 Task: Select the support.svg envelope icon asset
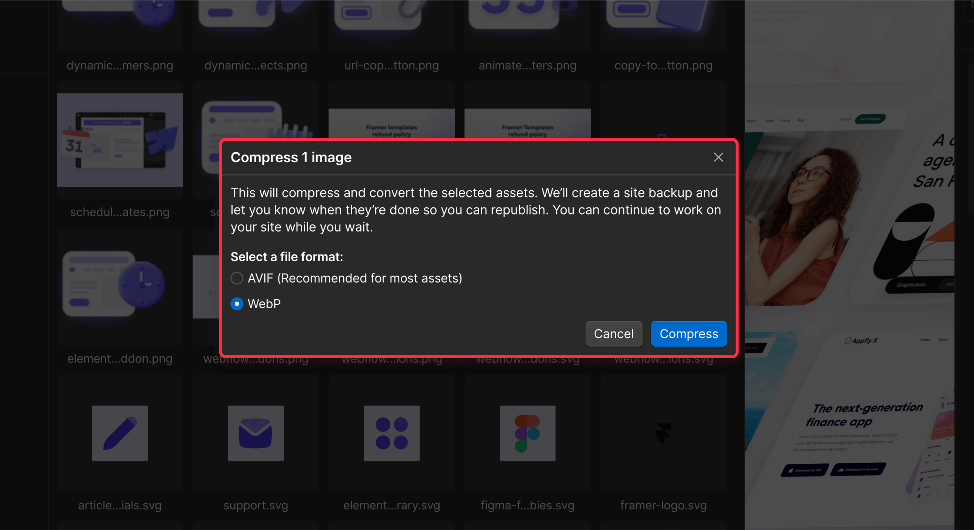coord(256,433)
